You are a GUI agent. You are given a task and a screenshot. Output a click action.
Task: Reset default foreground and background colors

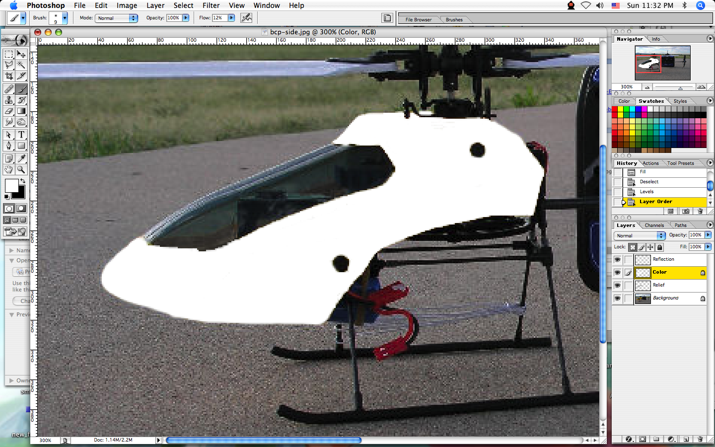pos(6,197)
